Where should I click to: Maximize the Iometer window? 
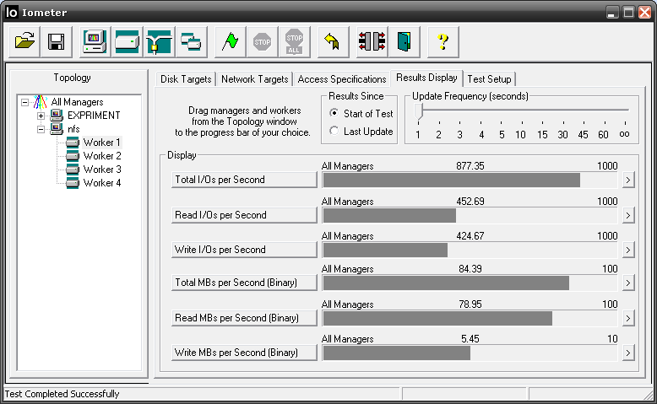click(x=628, y=12)
